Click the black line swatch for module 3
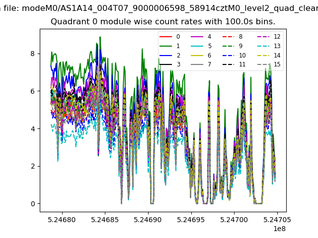The image size is (318, 238). point(165,64)
